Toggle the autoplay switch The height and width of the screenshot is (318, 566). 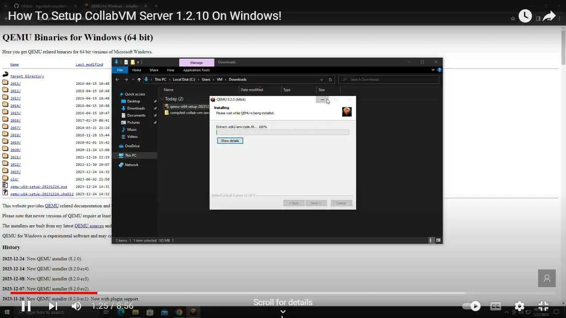471,306
